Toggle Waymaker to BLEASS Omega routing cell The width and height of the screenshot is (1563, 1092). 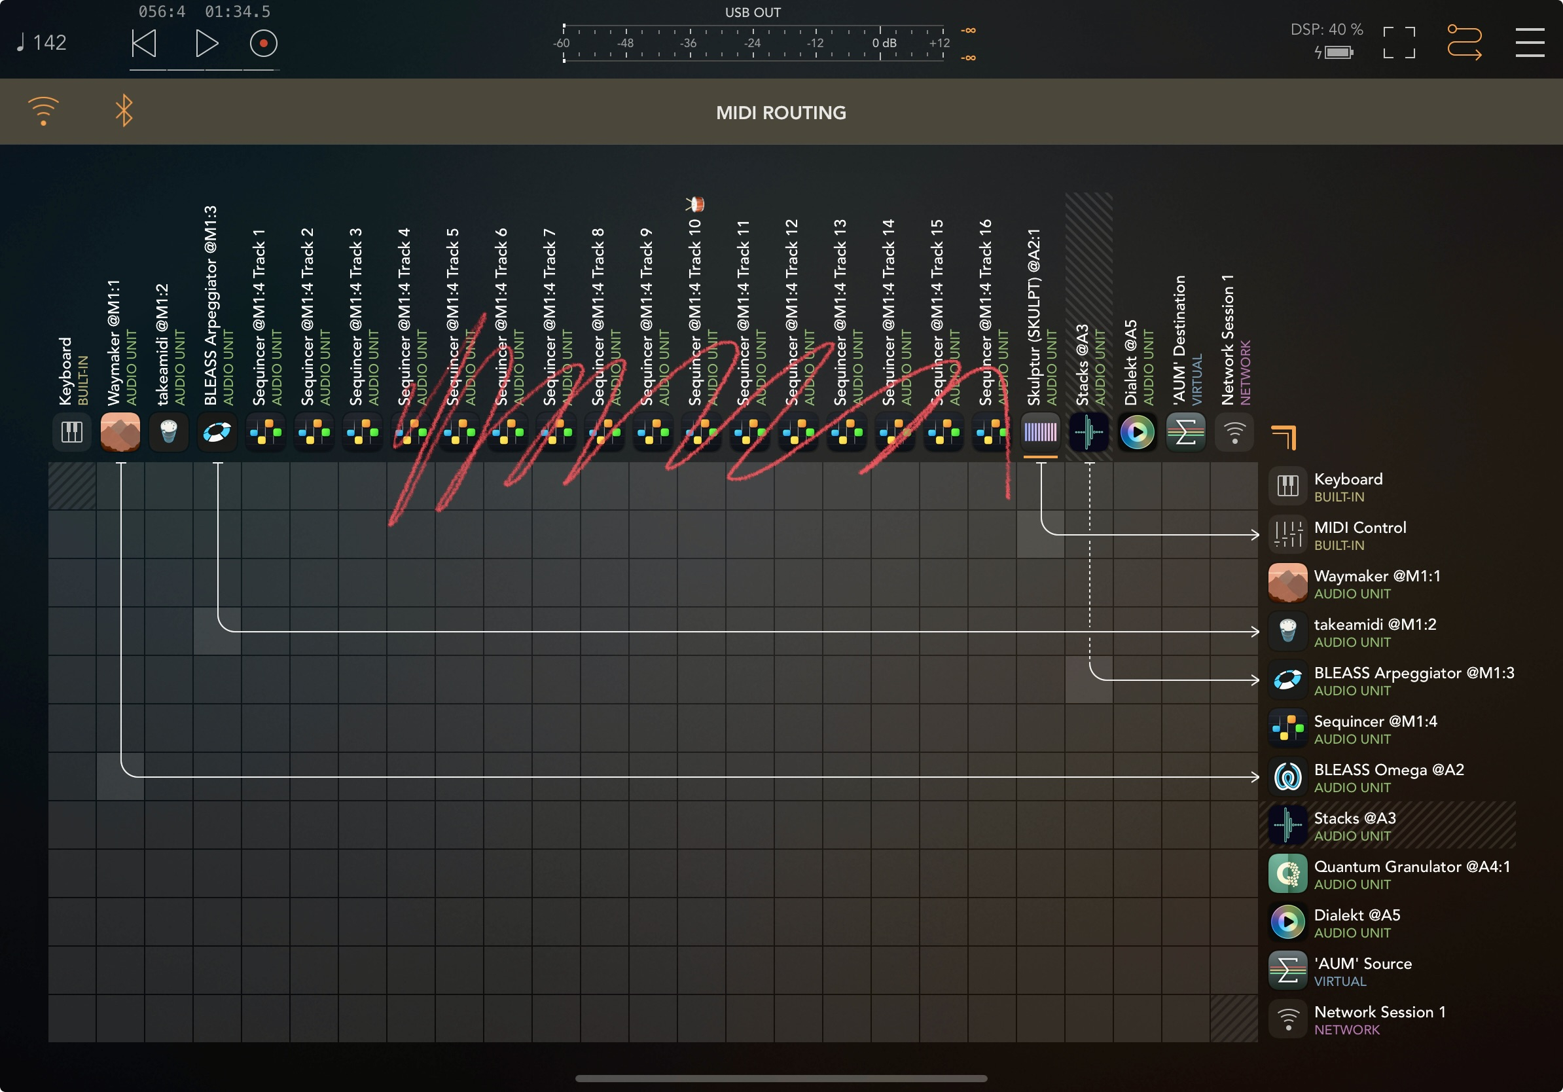tap(120, 776)
